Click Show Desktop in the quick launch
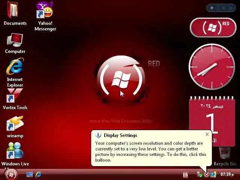 [x=30, y=174]
